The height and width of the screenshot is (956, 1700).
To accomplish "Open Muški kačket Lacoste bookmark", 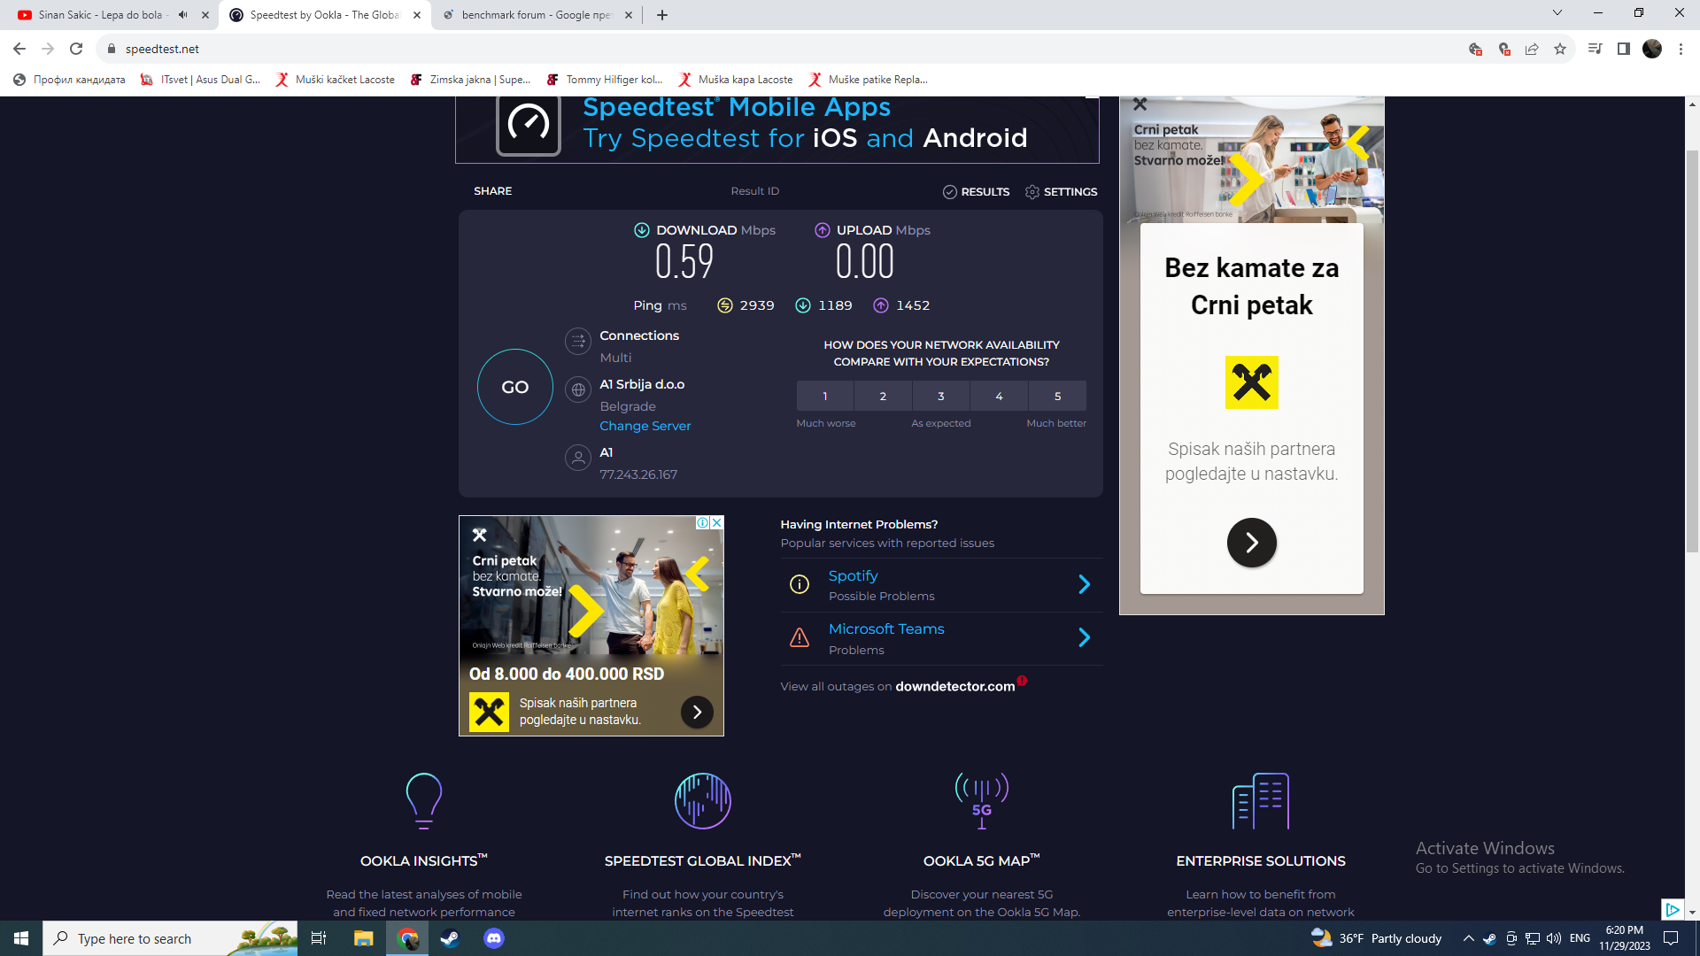I will (335, 80).
